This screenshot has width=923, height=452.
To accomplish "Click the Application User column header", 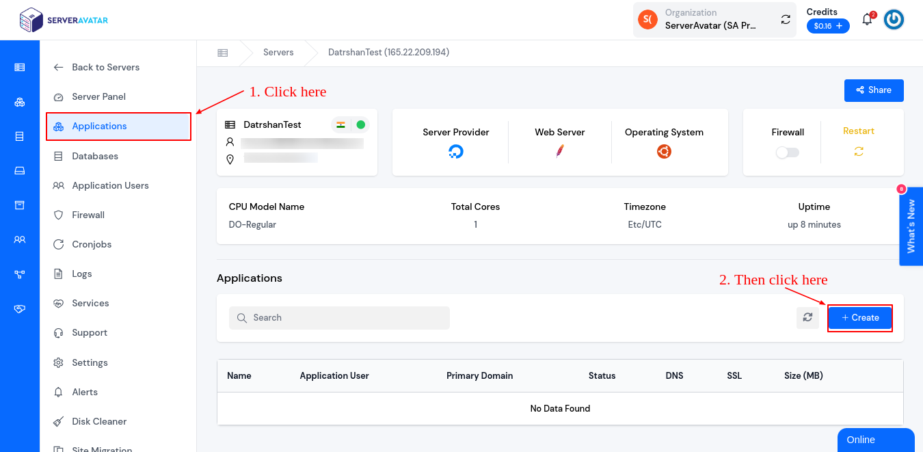I will pyautogui.click(x=334, y=375).
